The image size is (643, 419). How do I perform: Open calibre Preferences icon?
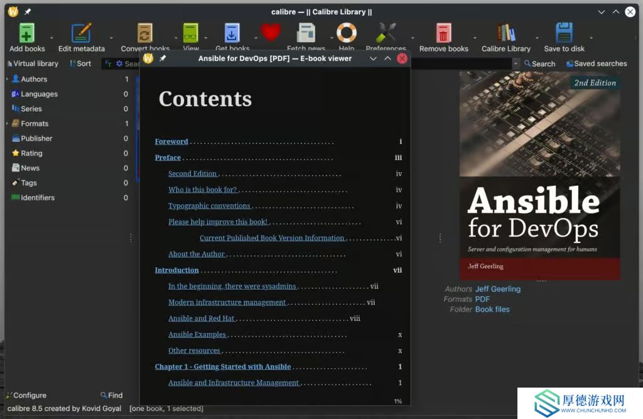[x=386, y=33]
